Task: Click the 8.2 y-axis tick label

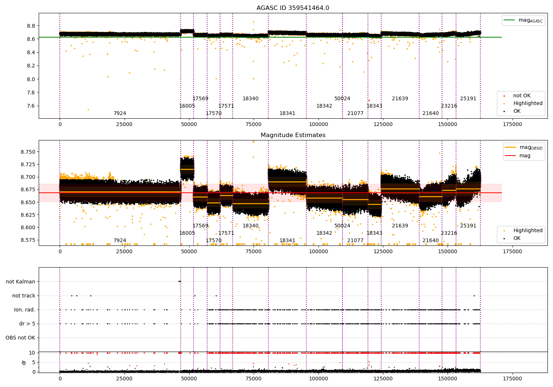Action: 31,66
